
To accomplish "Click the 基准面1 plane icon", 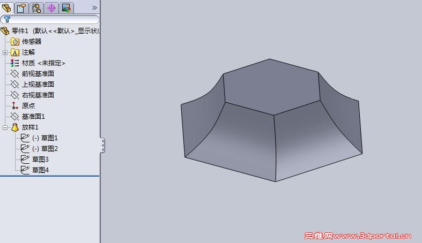I will pyautogui.click(x=14, y=116).
